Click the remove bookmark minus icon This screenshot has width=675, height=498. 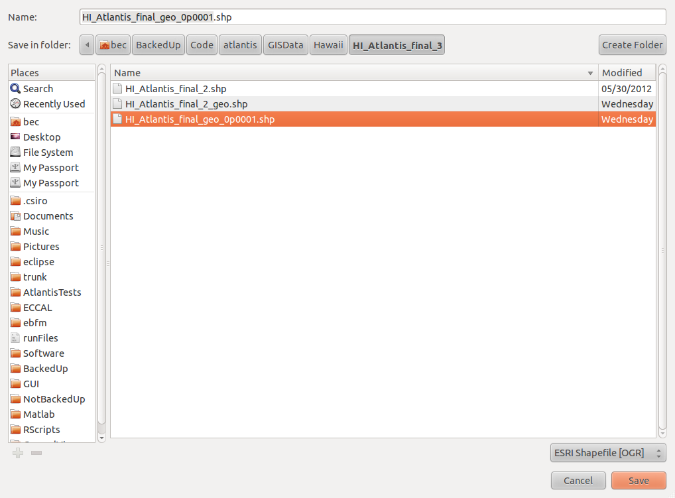click(x=36, y=453)
